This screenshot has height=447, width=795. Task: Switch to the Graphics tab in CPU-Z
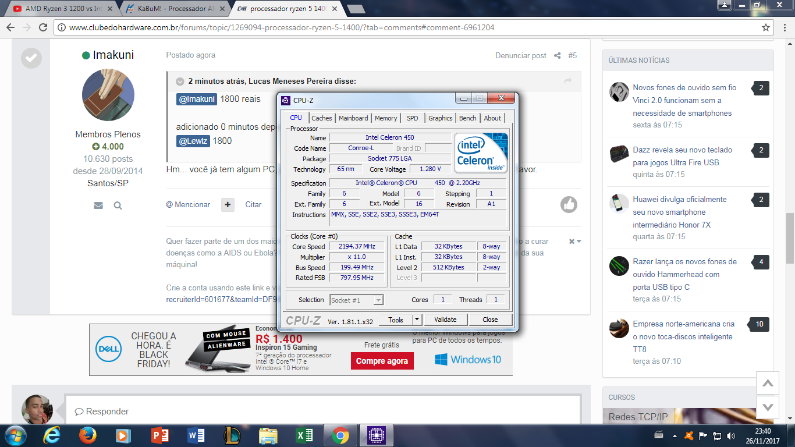pyautogui.click(x=441, y=118)
